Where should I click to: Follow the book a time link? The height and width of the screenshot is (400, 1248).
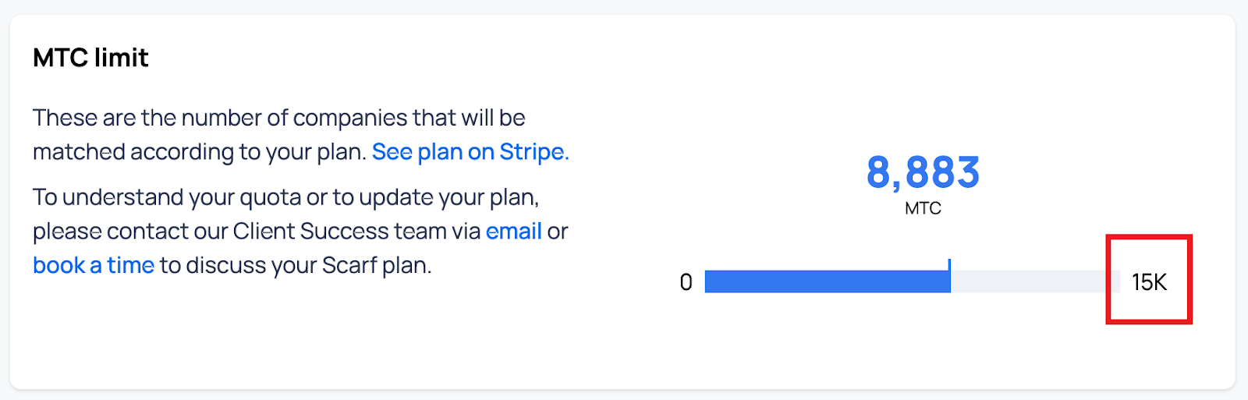[93, 265]
